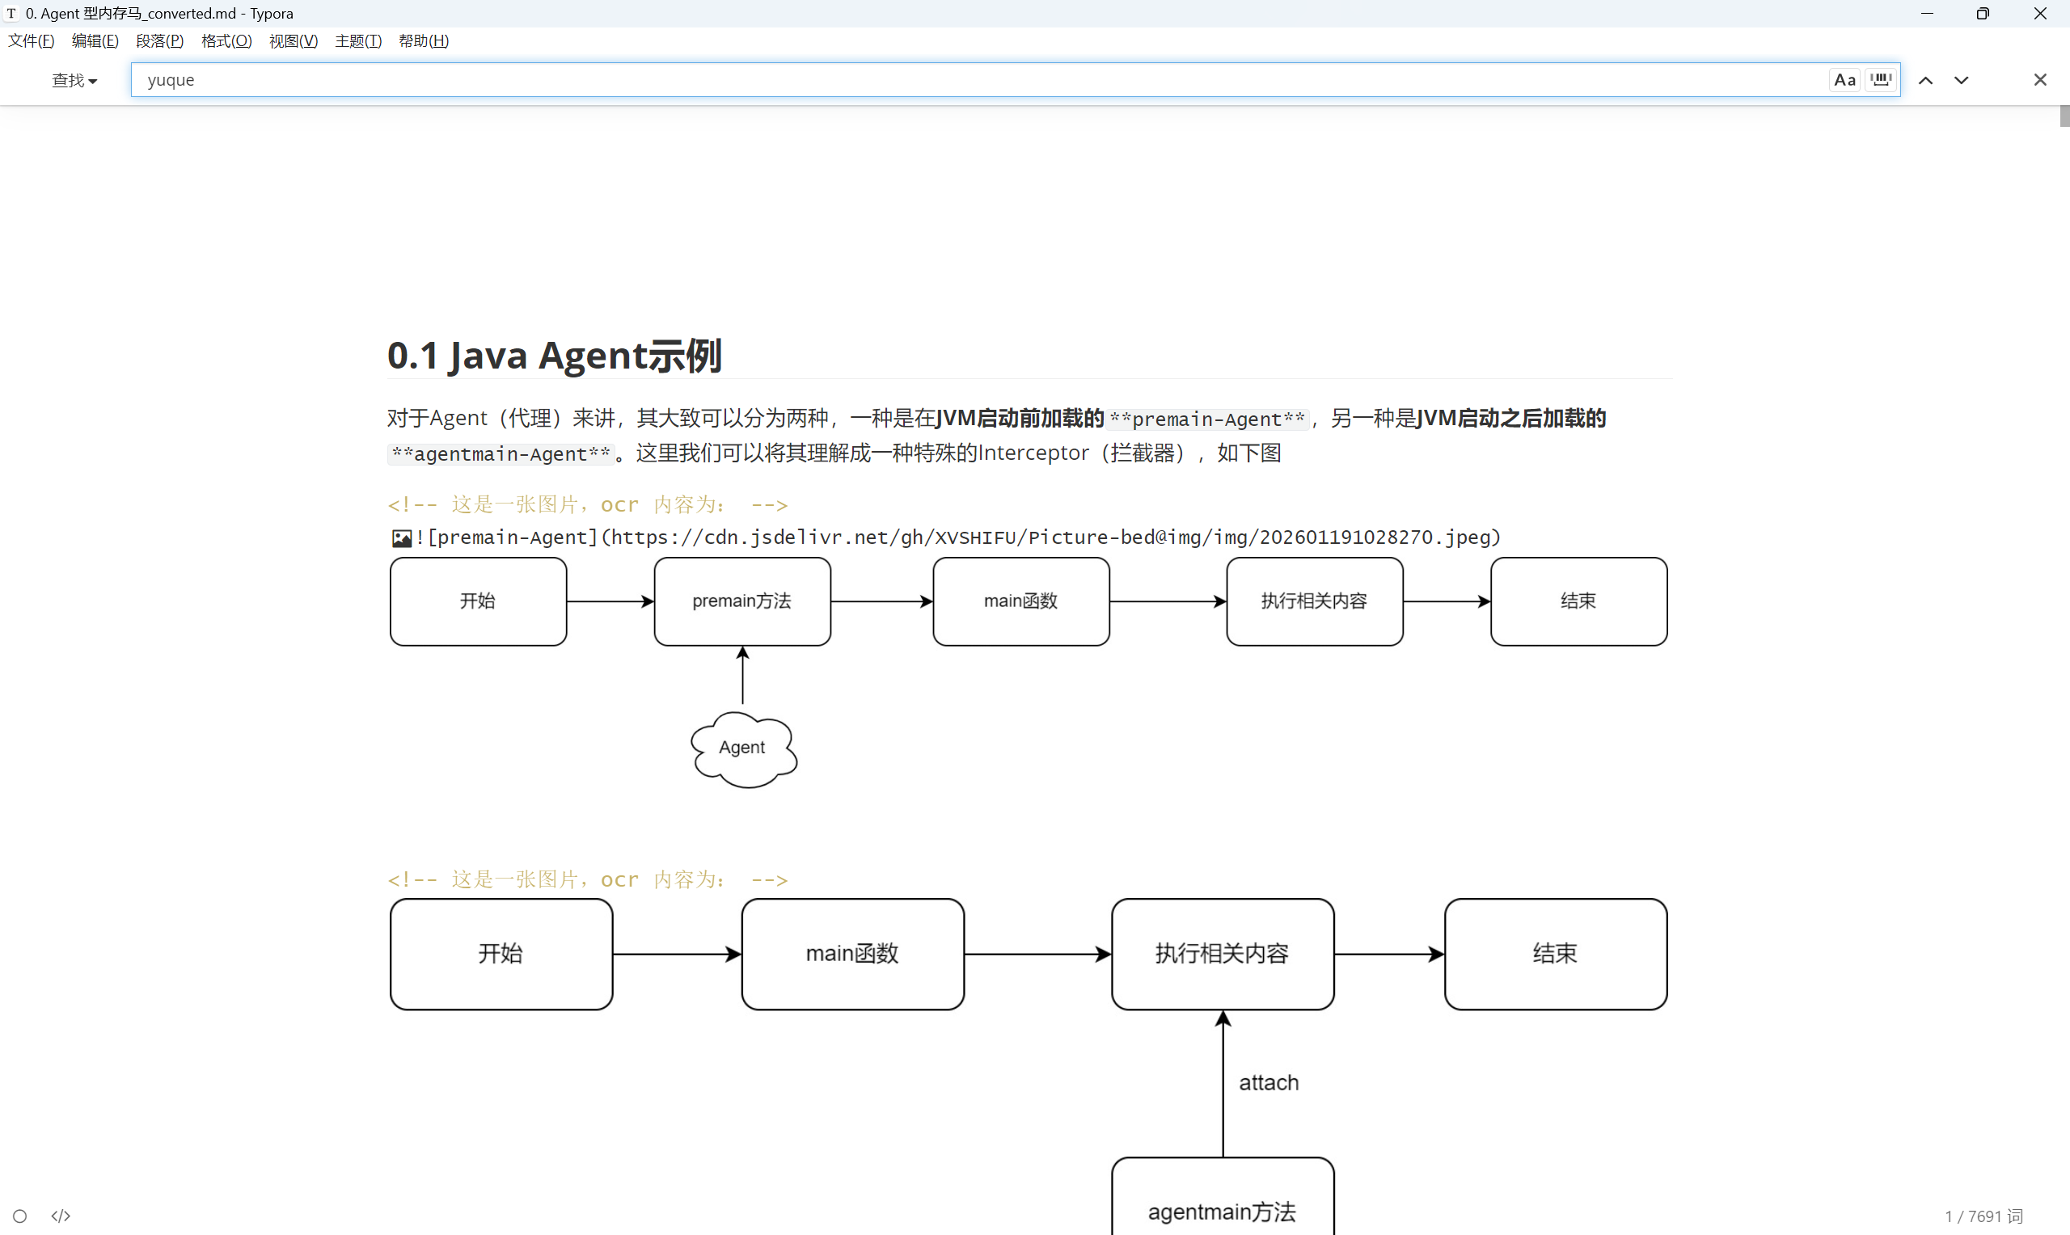Jump to next search match
2070x1235 pixels.
[x=1961, y=80]
